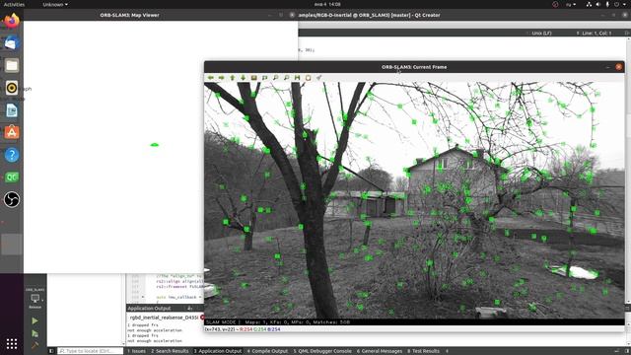The image size is (631, 355).
Task: Open Help from the dock
Action: click(x=12, y=155)
